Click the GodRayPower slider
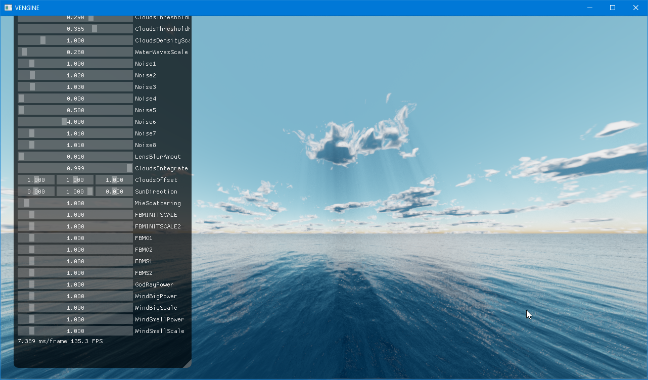The width and height of the screenshot is (648, 380). (75, 284)
